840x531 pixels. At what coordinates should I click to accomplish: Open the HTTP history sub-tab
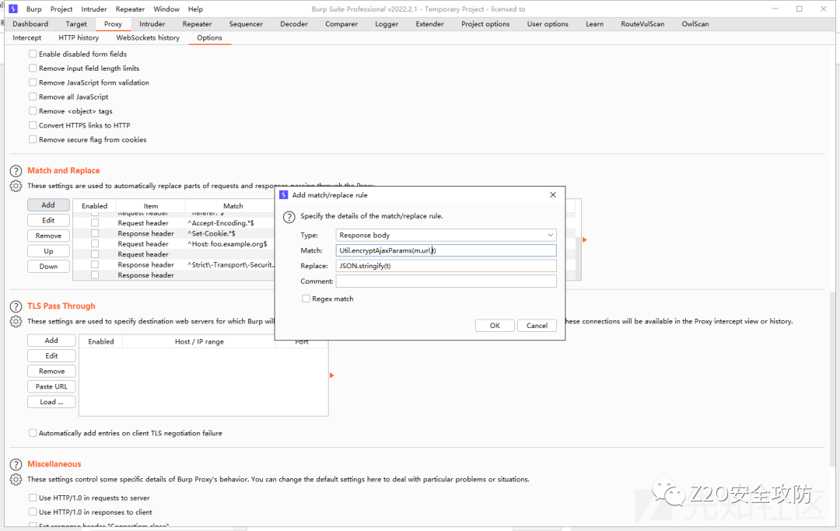coord(79,38)
